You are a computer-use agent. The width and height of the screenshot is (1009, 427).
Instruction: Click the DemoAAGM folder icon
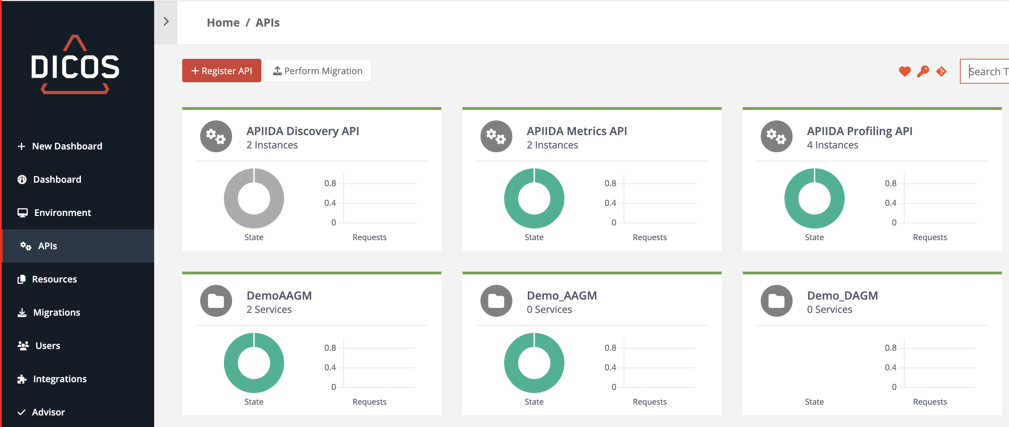point(216,301)
